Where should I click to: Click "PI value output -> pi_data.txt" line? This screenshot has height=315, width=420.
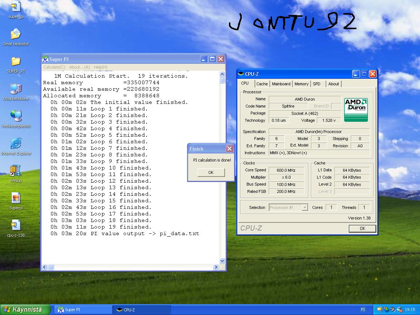pos(125,234)
